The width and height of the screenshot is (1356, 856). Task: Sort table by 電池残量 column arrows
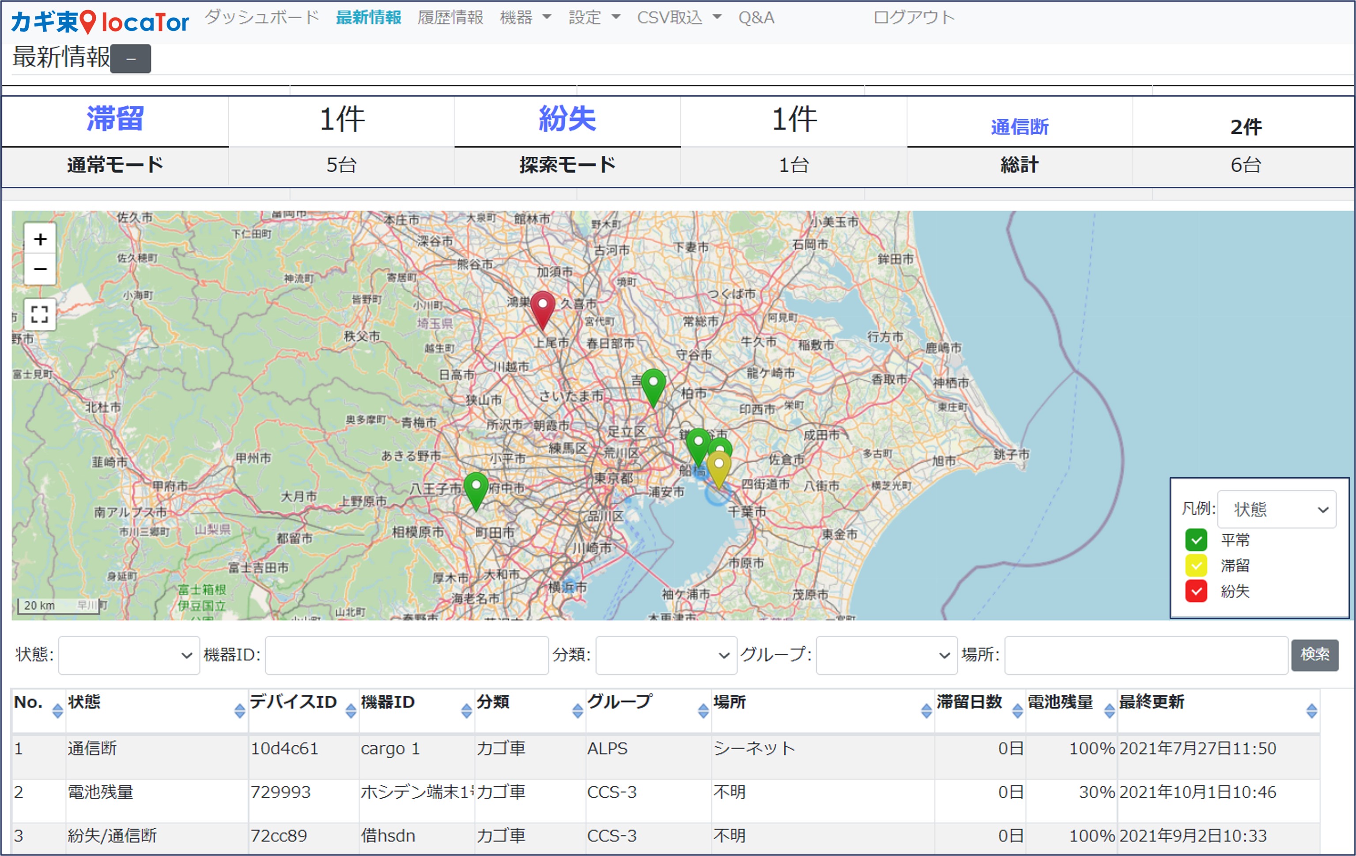point(1109,711)
